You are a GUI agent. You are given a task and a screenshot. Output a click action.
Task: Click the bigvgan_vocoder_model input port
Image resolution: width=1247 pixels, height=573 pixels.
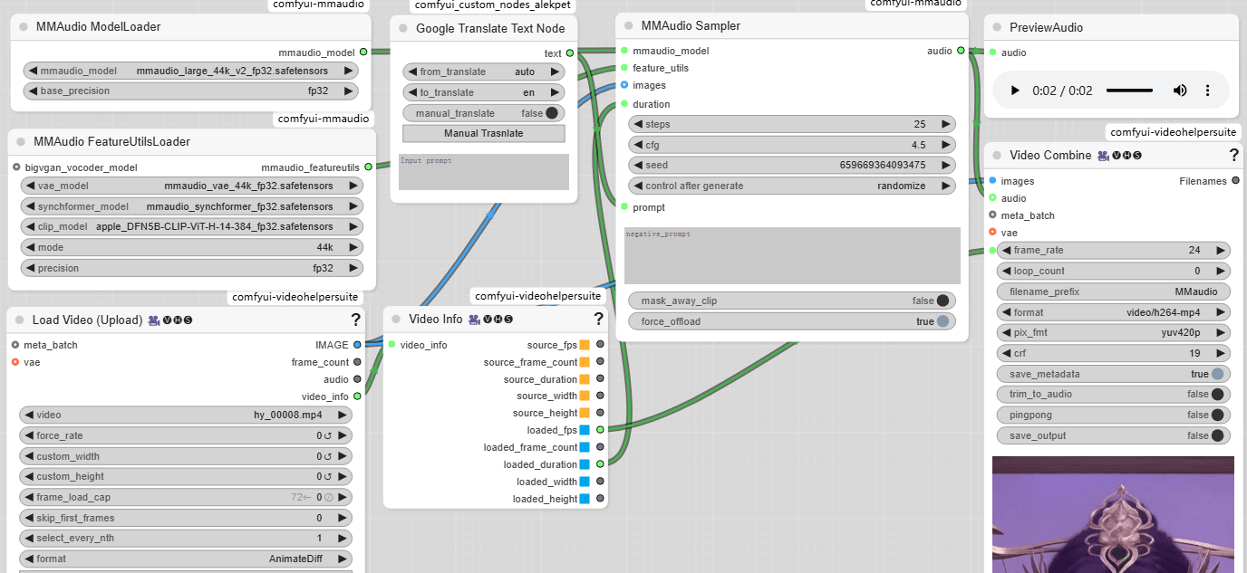pyautogui.click(x=16, y=167)
